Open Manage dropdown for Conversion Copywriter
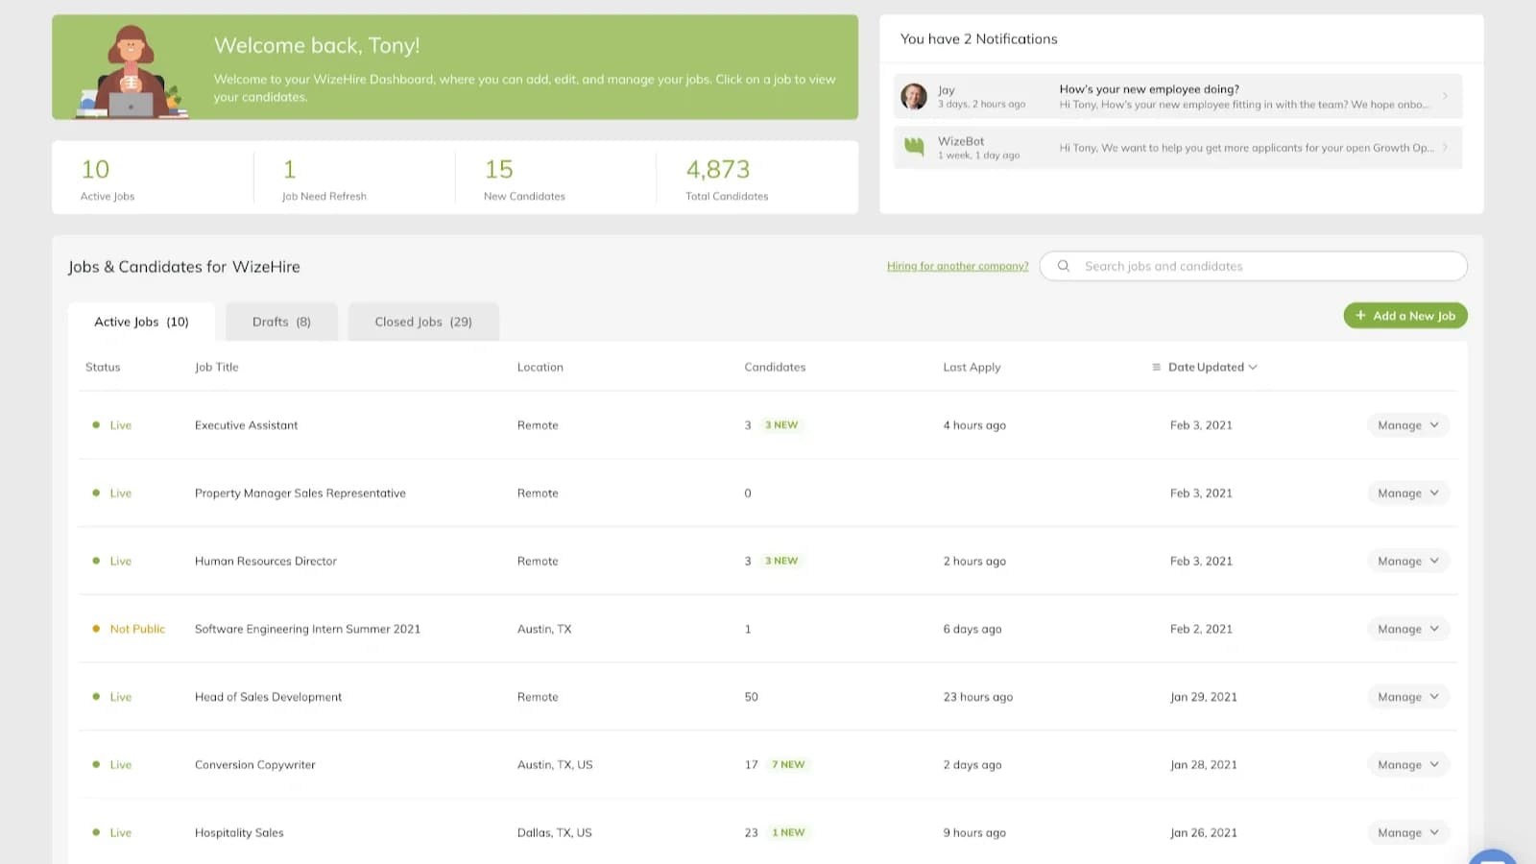1536x864 pixels. click(x=1407, y=765)
